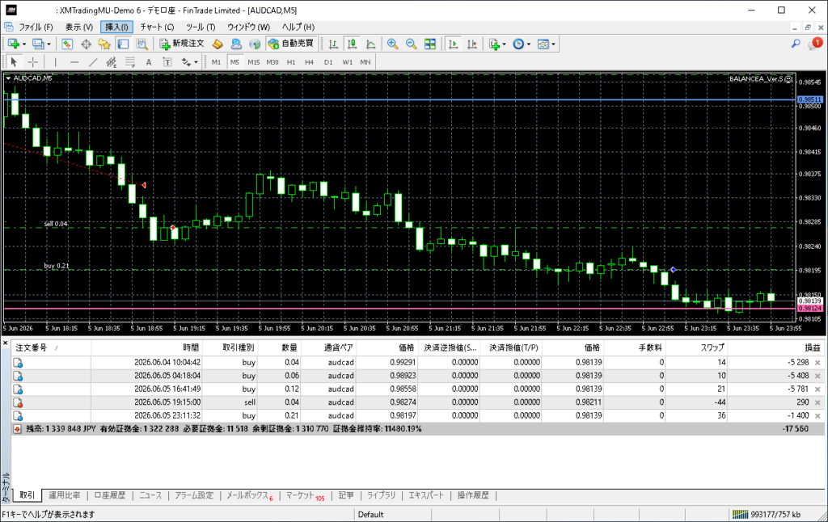Toggle chart auto scroll

tap(453, 44)
